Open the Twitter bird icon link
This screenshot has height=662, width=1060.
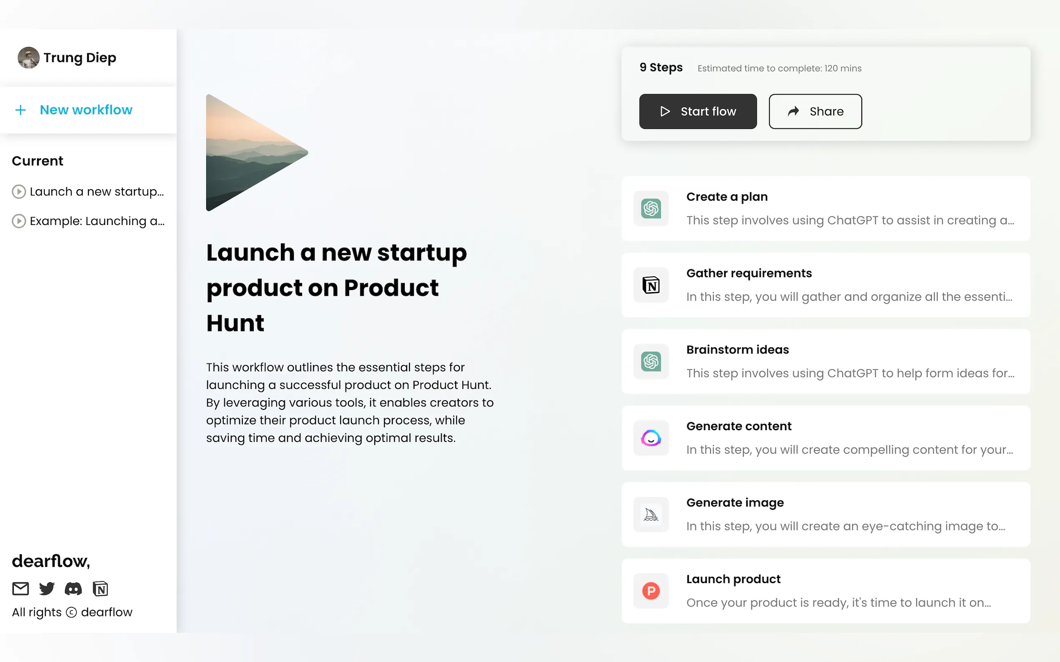point(46,589)
